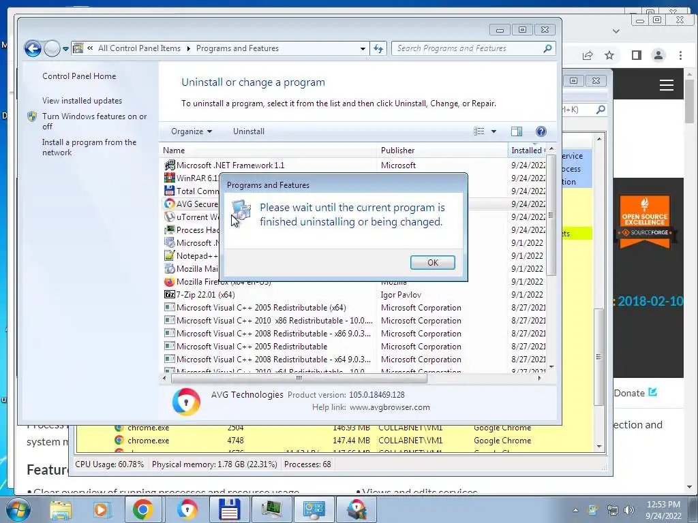
Task: Click the Change your view icon
Action: point(479,131)
